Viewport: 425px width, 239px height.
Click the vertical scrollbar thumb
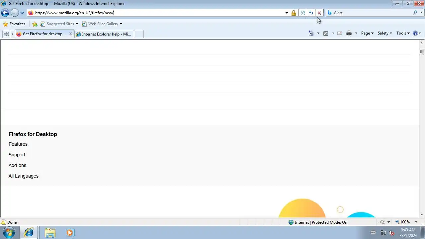tap(422, 52)
